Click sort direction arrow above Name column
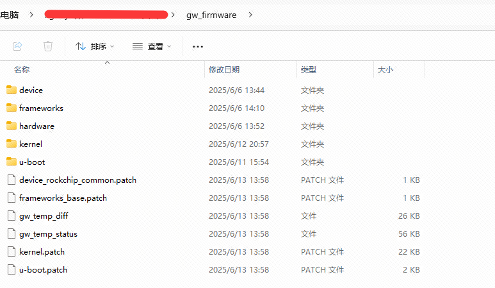The height and width of the screenshot is (288, 495). point(108,63)
